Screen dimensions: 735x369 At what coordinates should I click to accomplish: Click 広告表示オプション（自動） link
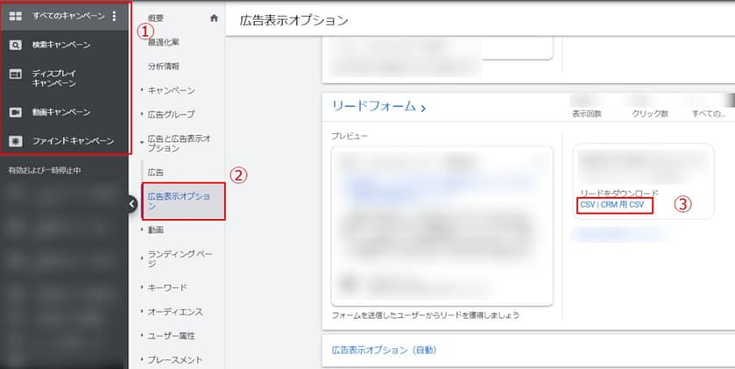click(378, 350)
